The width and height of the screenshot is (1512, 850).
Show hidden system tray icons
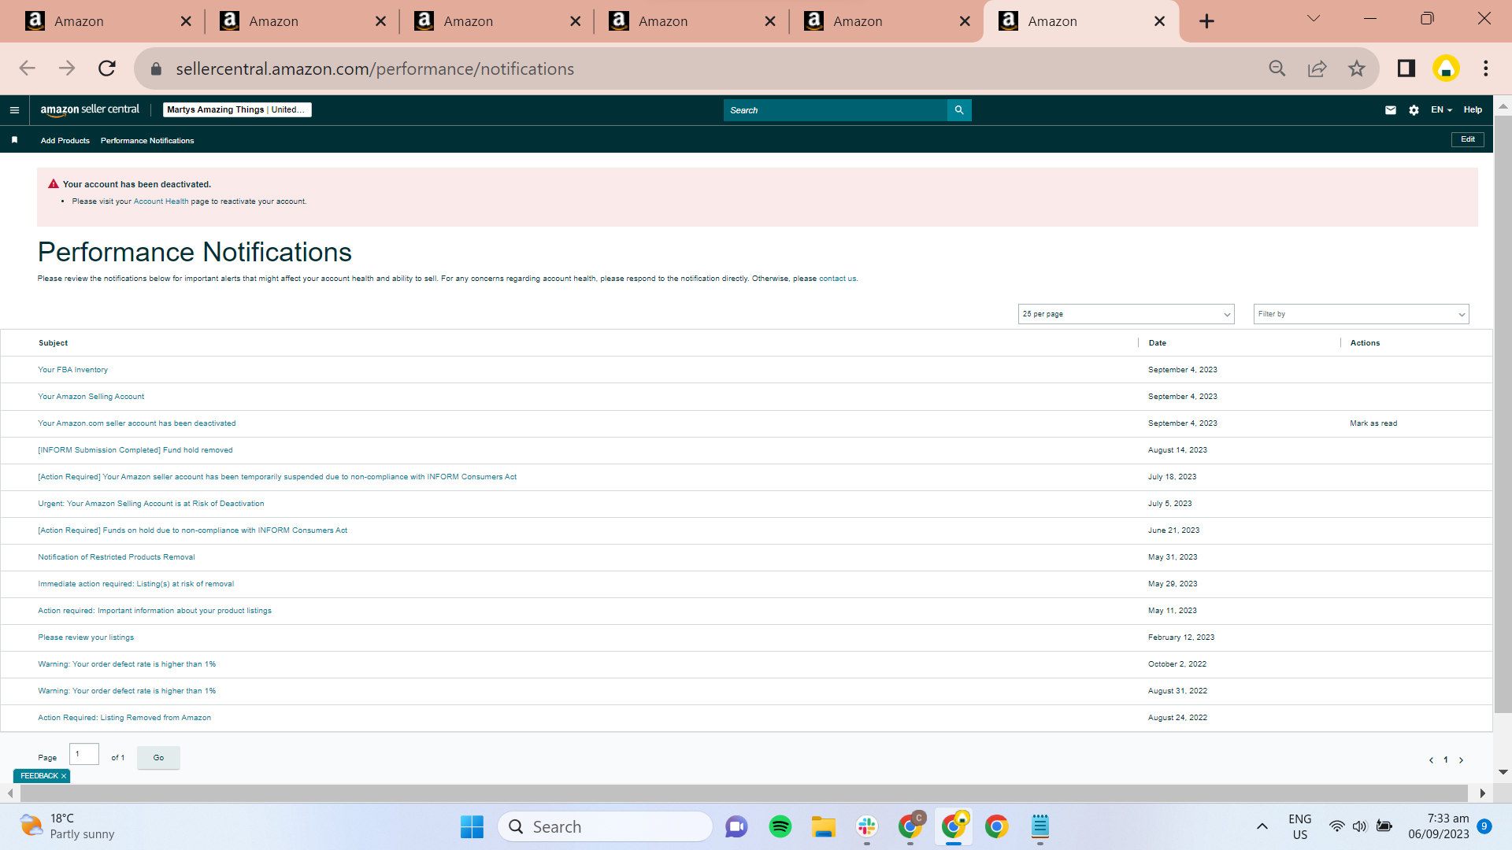tap(1262, 826)
